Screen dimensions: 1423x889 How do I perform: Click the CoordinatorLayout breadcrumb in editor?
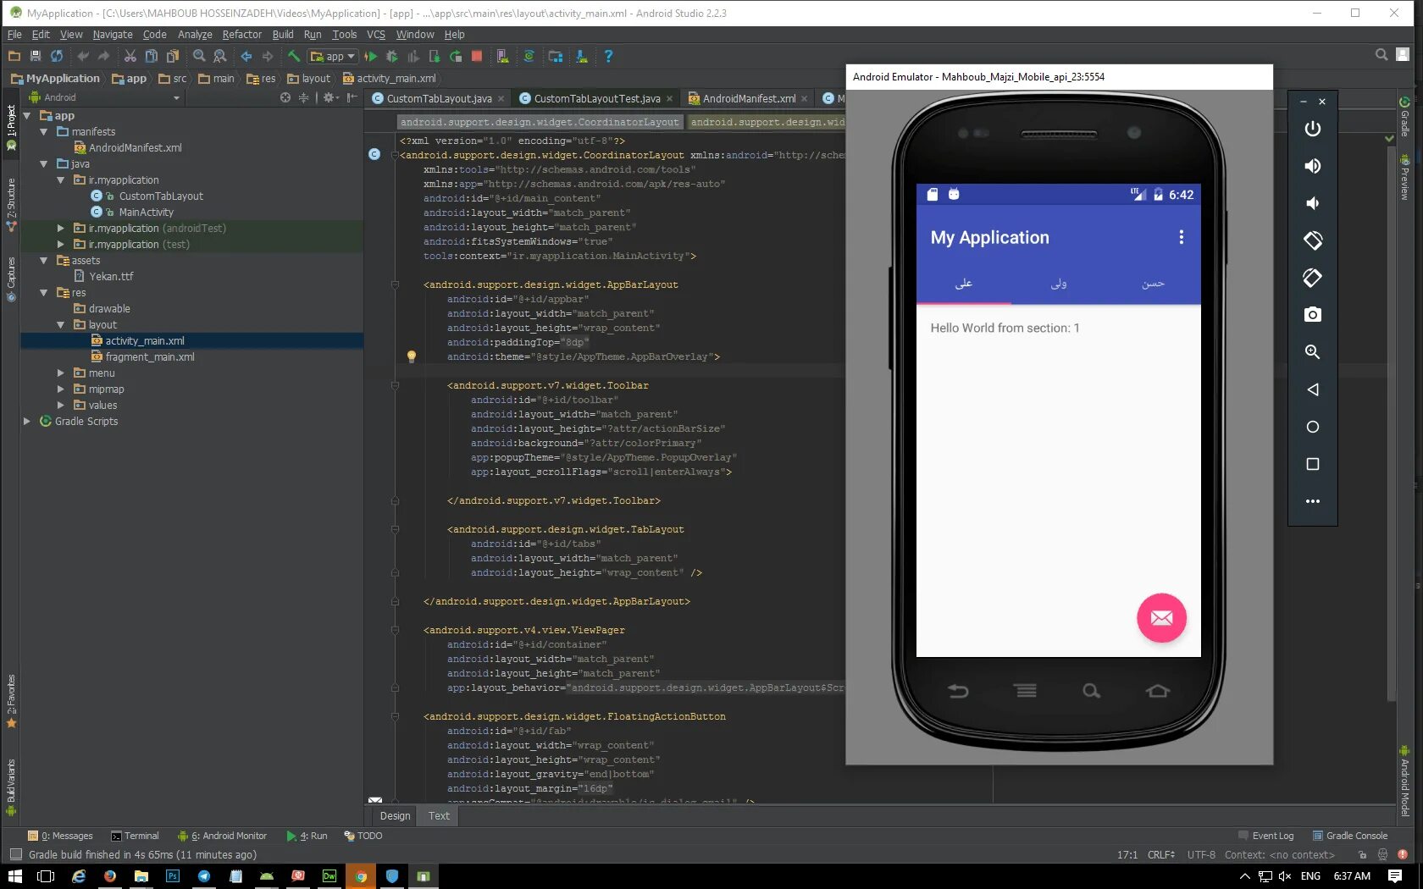pos(540,122)
